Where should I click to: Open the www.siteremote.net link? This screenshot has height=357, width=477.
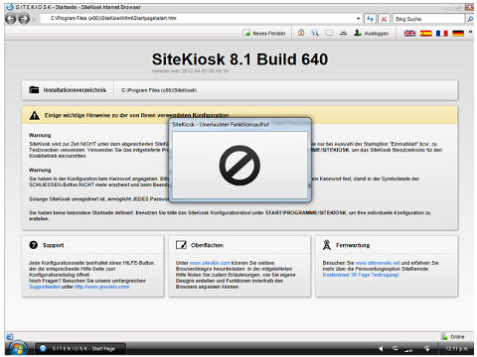pos(378,263)
